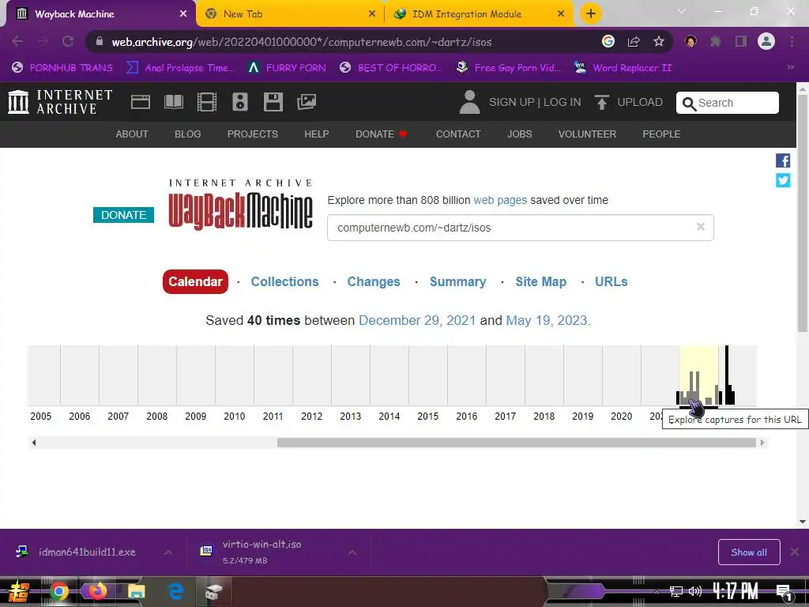Open the May 19, 2023 capture link
Viewport: 809px width, 607px height.
point(547,320)
